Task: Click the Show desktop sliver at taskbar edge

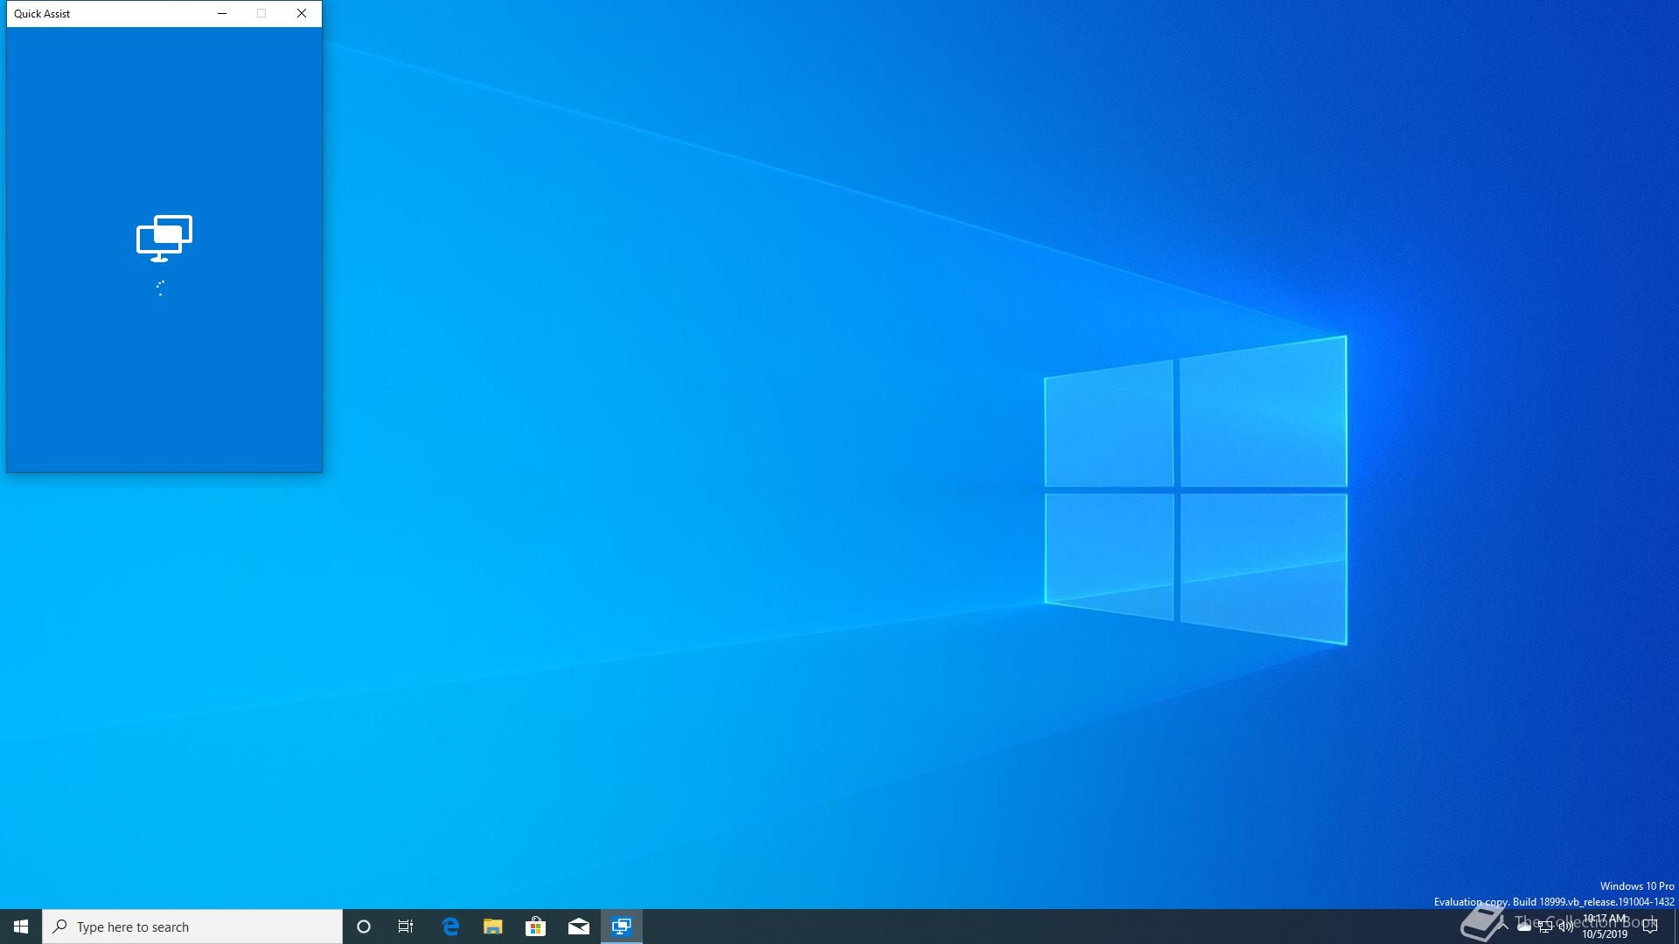Action: 1676,927
